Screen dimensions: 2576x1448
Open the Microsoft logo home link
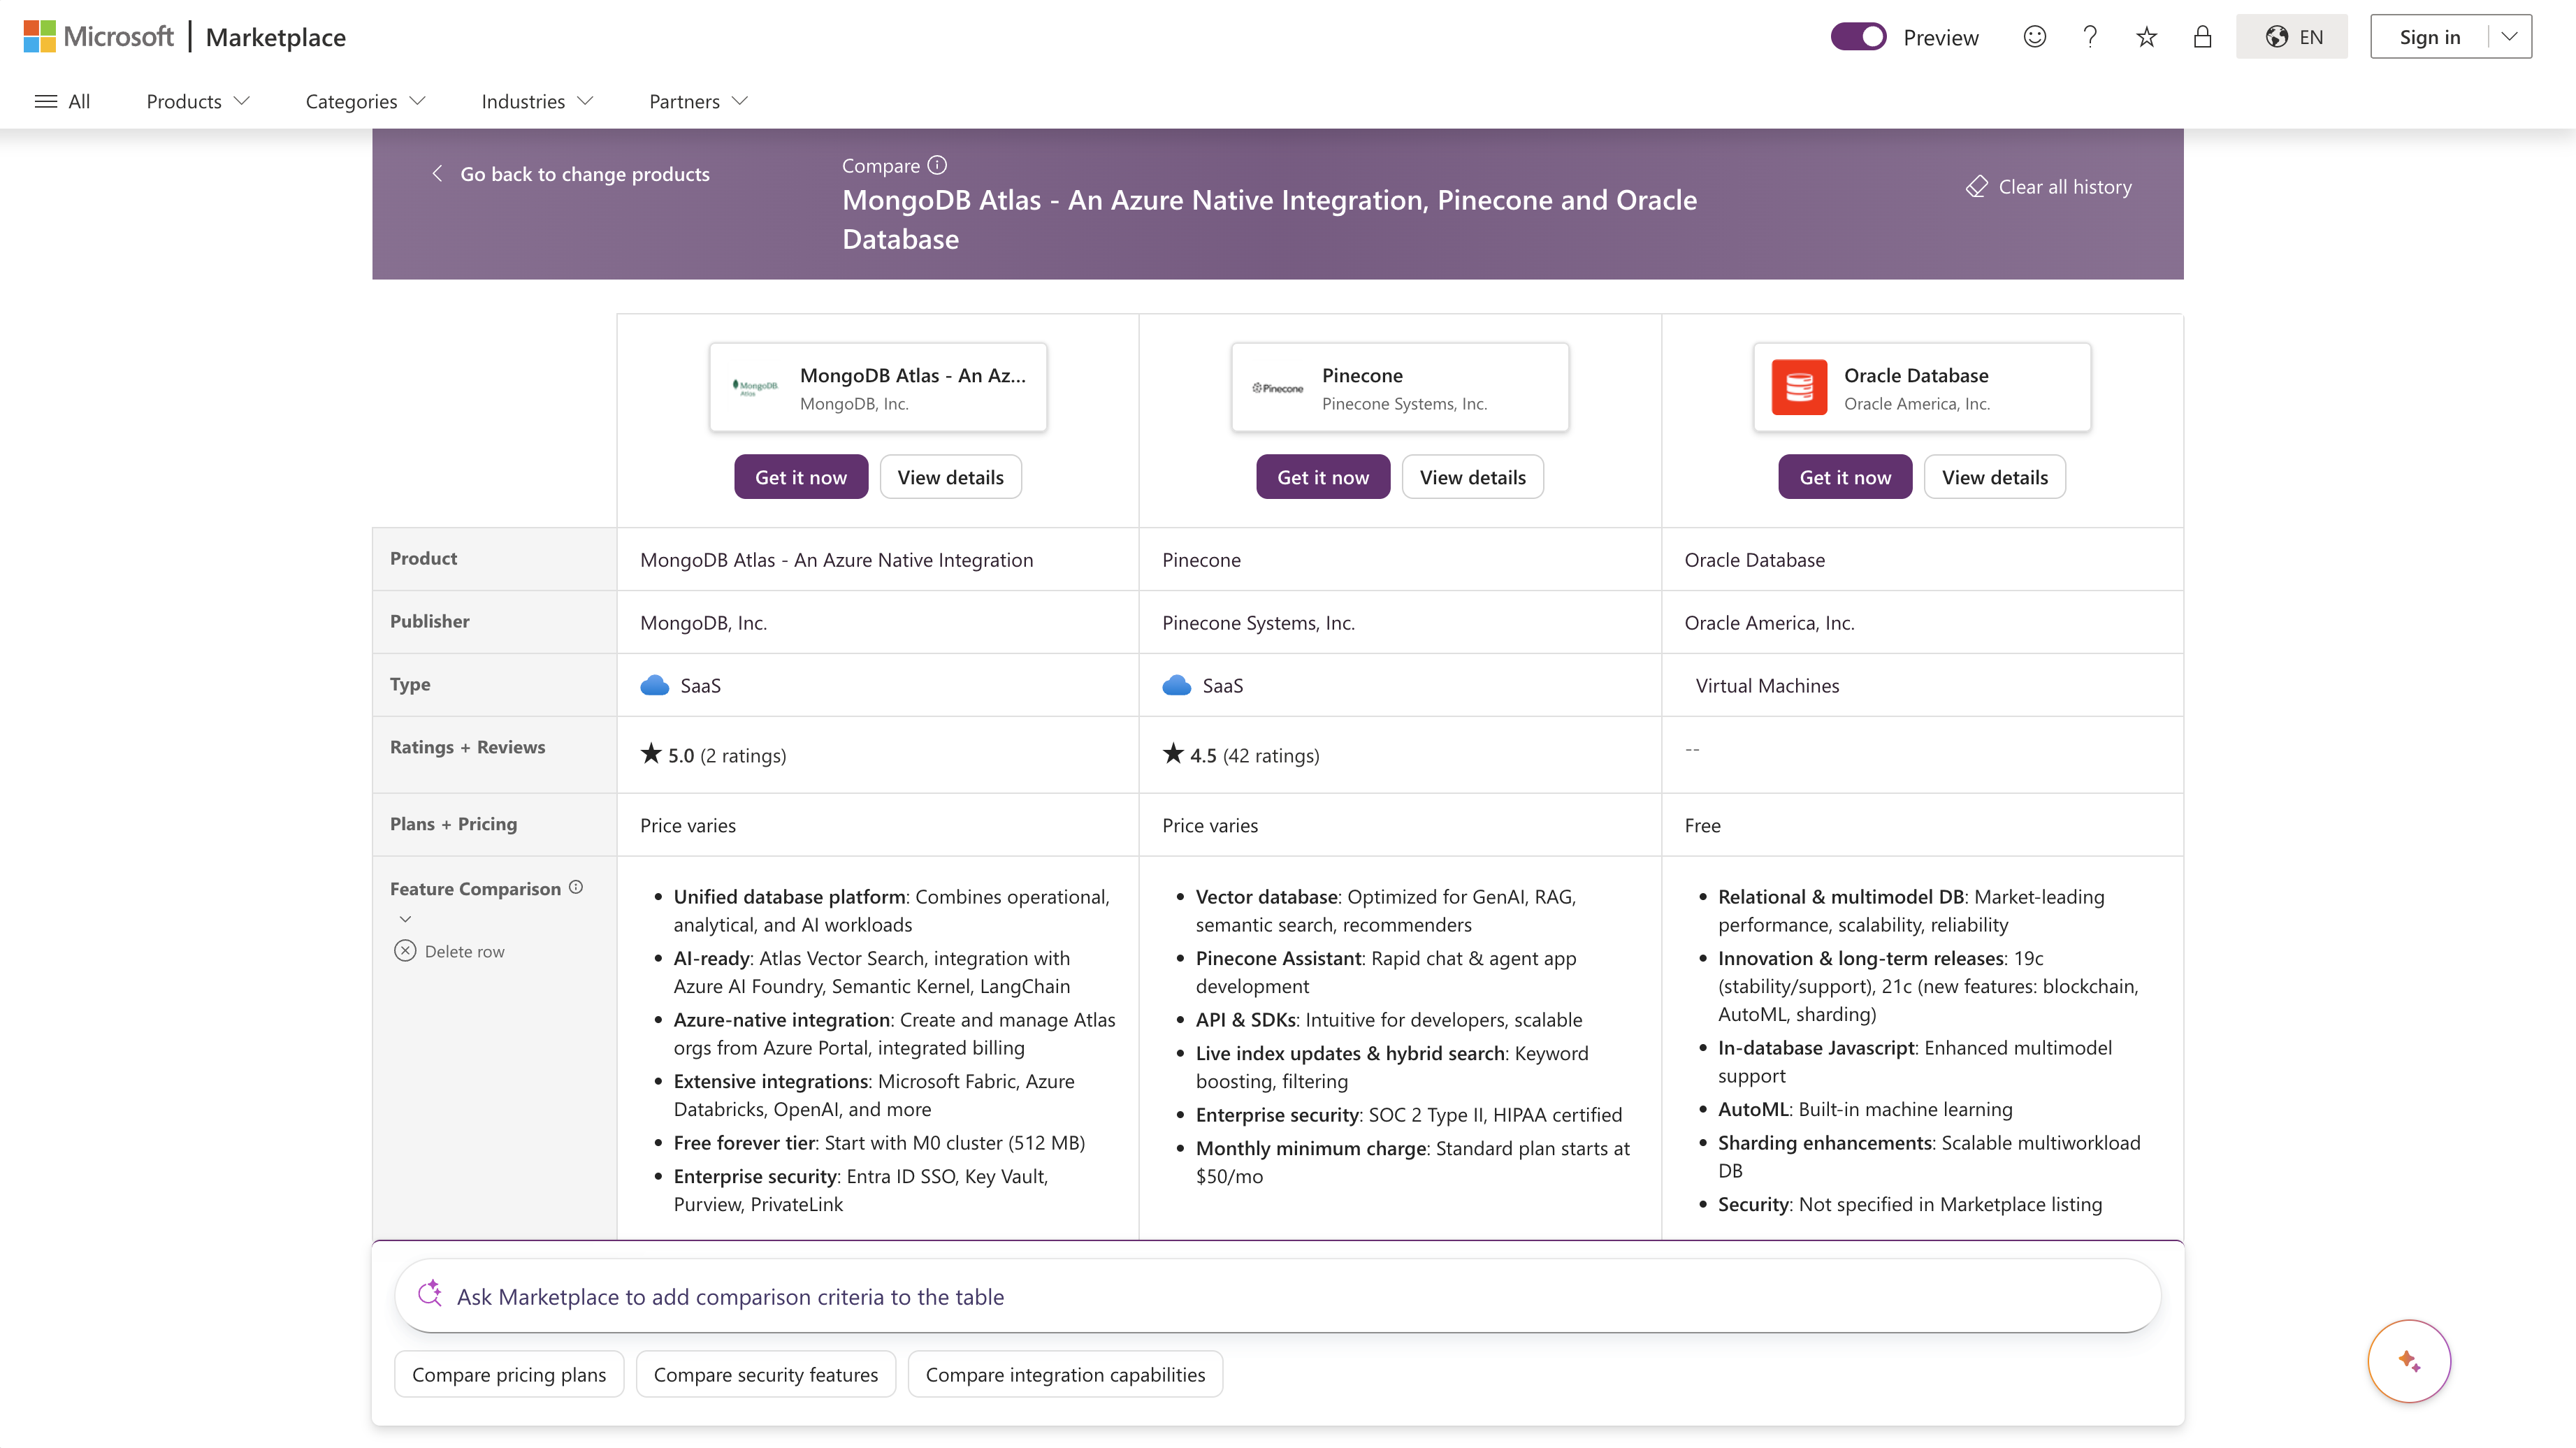[x=98, y=37]
